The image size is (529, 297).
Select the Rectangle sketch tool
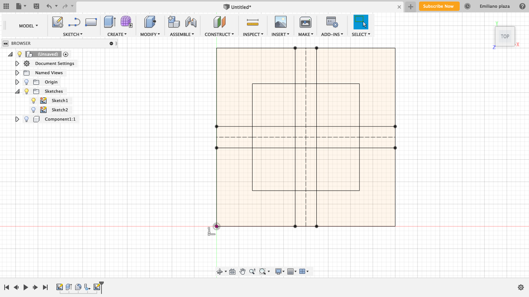[91, 22]
